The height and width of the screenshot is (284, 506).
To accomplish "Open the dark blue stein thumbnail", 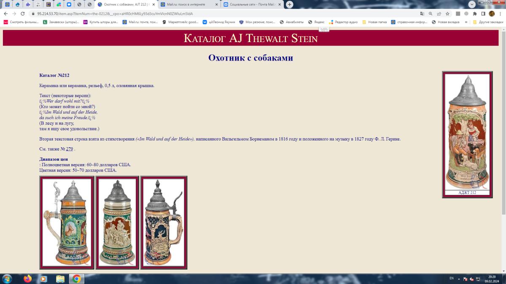I will click(x=164, y=223).
